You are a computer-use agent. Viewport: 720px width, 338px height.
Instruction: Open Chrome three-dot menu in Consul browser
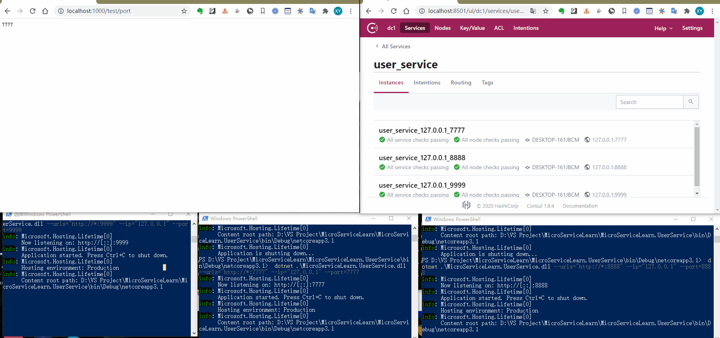(712, 11)
